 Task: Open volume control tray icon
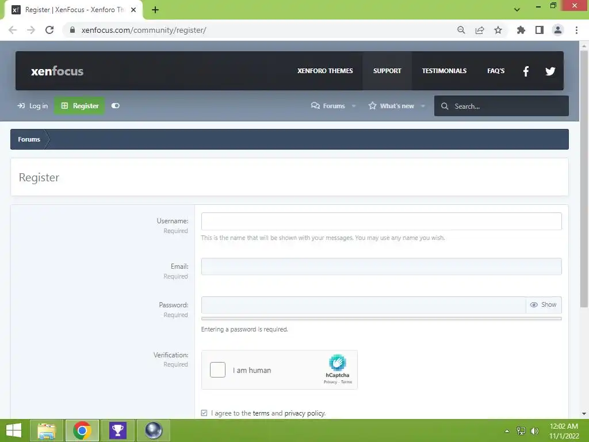tap(534, 431)
